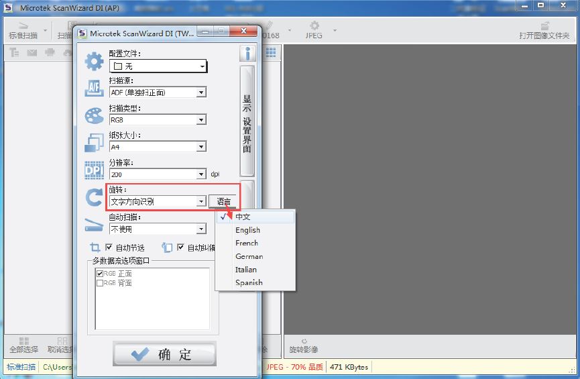
Task: Expand the 分辨率 200 dpi dropdown
Action: click(x=201, y=174)
